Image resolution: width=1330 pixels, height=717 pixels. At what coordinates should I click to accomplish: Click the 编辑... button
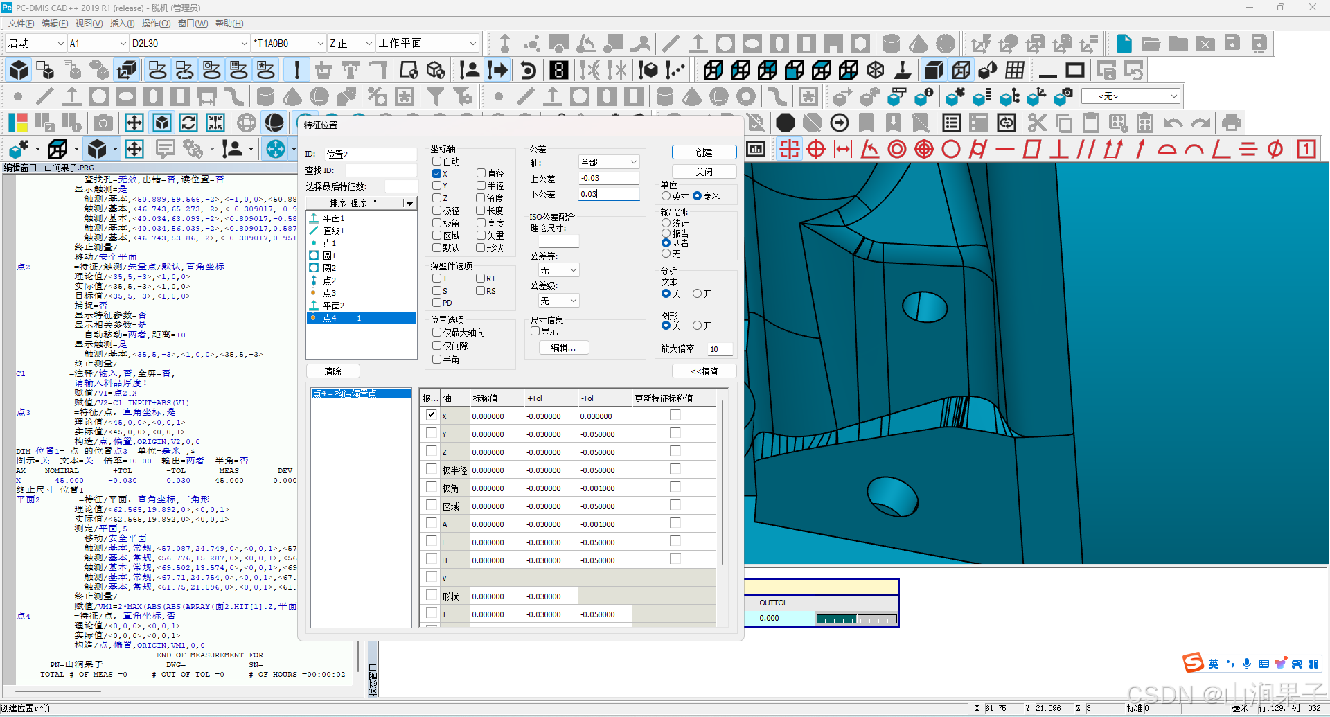pos(563,348)
